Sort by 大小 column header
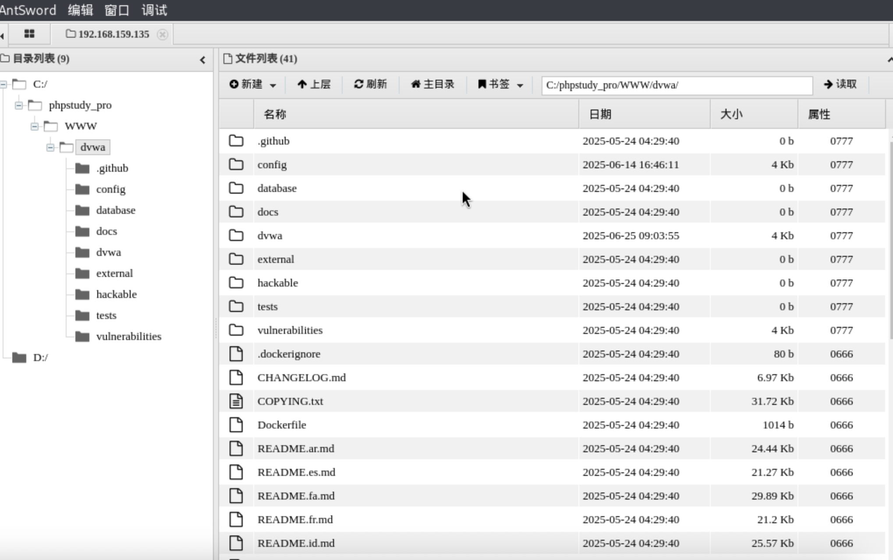The image size is (893, 560). [x=754, y=114]
